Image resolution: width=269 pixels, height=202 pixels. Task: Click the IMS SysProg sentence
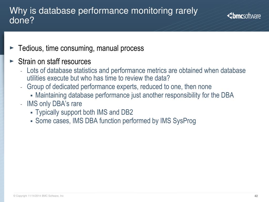(x=116, y=121)
